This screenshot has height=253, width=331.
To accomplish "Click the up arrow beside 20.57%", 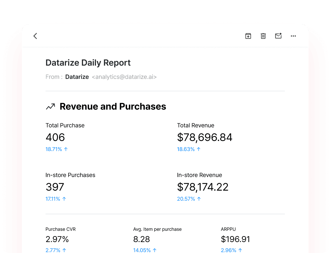I will [199, 199].
